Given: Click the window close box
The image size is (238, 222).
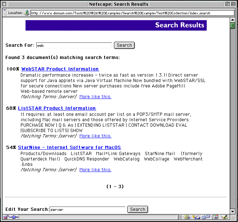Looking at the screenshot, I should click(4, 4).
